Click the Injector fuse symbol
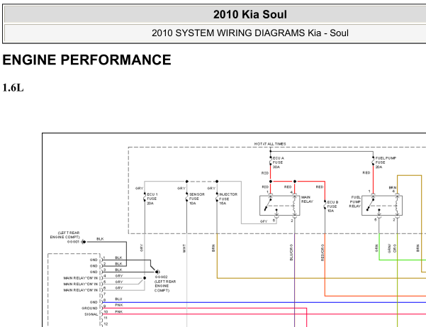426x327 pixels. [x=217, y=199]
